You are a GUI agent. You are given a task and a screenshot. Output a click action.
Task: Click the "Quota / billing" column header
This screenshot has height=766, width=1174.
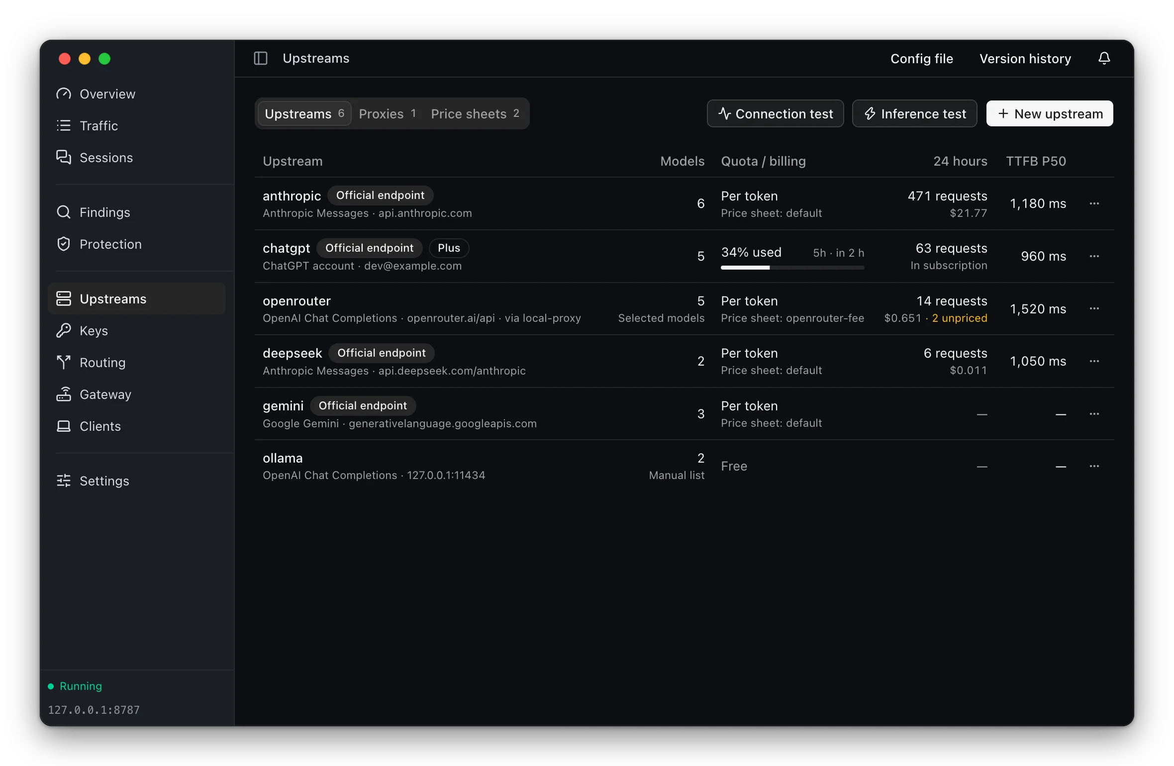(x=763, y=161)
